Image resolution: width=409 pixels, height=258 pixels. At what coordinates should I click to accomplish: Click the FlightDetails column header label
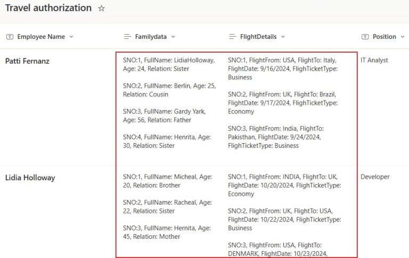click(258, 37)
